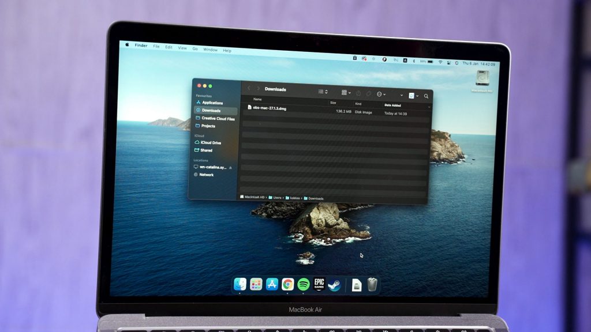This screenshot has height=332, width=591.
Task: Open the Help menu
Action: (x=227, y=51)
